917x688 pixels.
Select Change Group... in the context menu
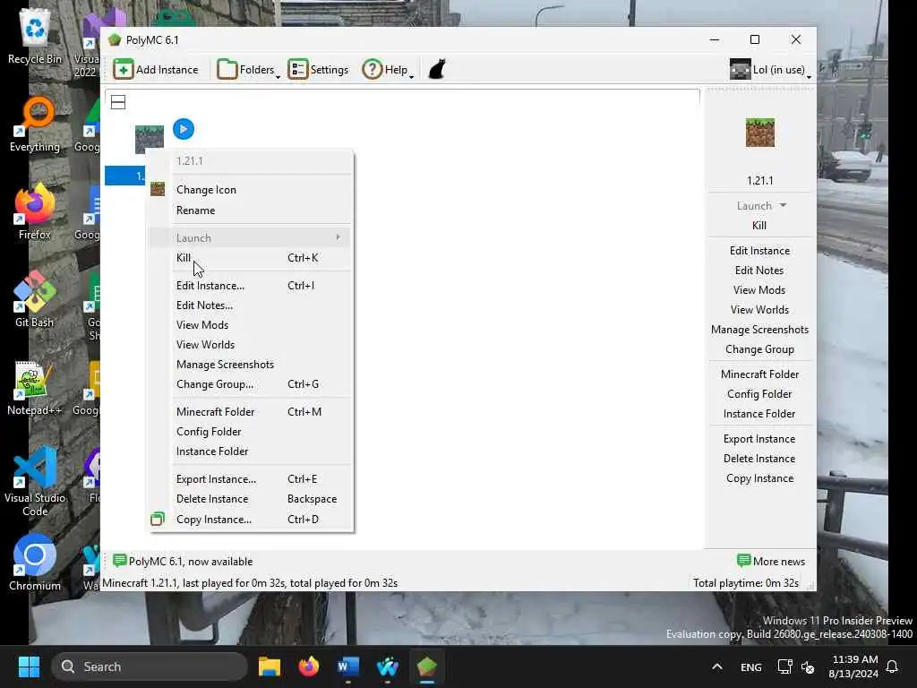click(x=250, y=384)
